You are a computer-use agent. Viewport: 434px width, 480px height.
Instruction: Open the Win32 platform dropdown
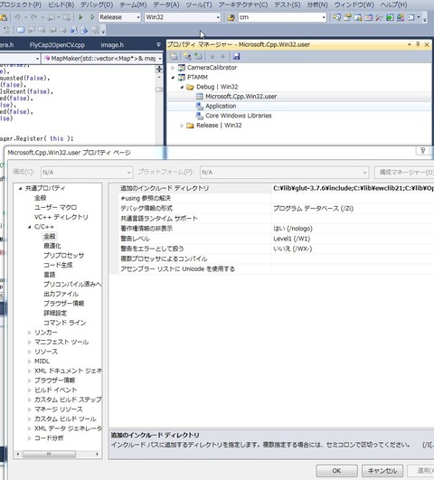218,17
